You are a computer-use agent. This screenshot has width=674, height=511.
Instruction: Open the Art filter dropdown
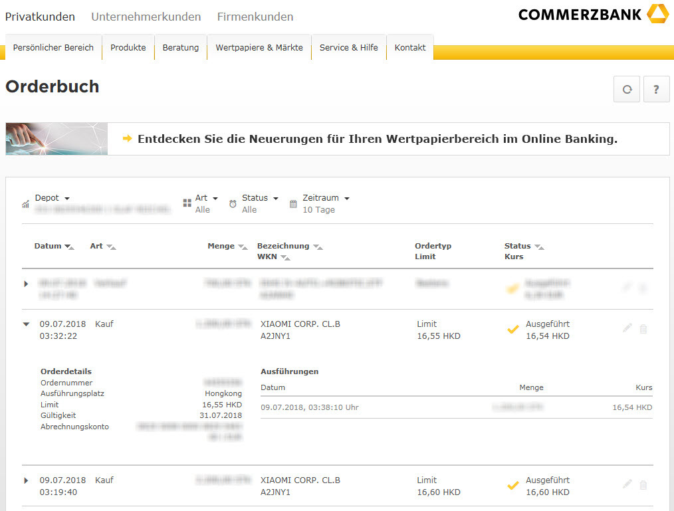click(x=207, y=198)
